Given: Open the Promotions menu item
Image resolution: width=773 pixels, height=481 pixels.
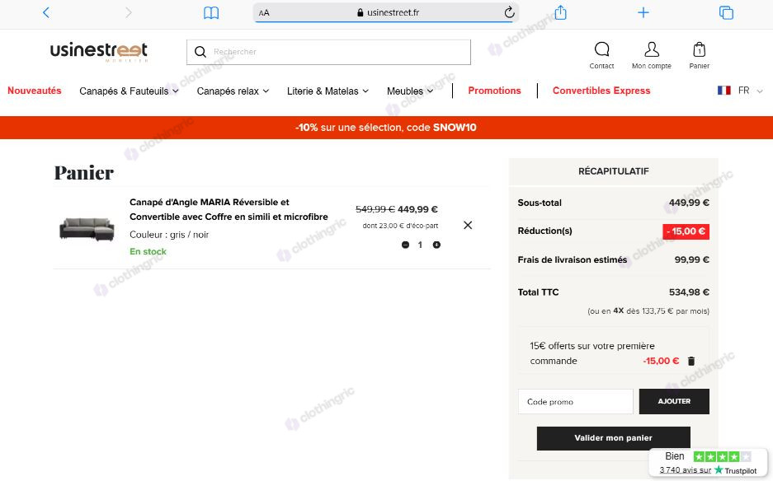Looking at the screenshot, I should [x=494, y=91].
